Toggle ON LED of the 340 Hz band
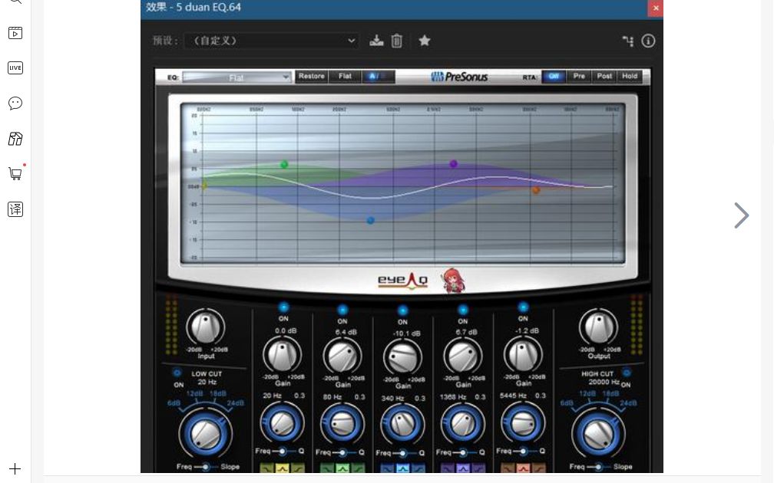Screen dimensions: 774x483 [402, 310]
